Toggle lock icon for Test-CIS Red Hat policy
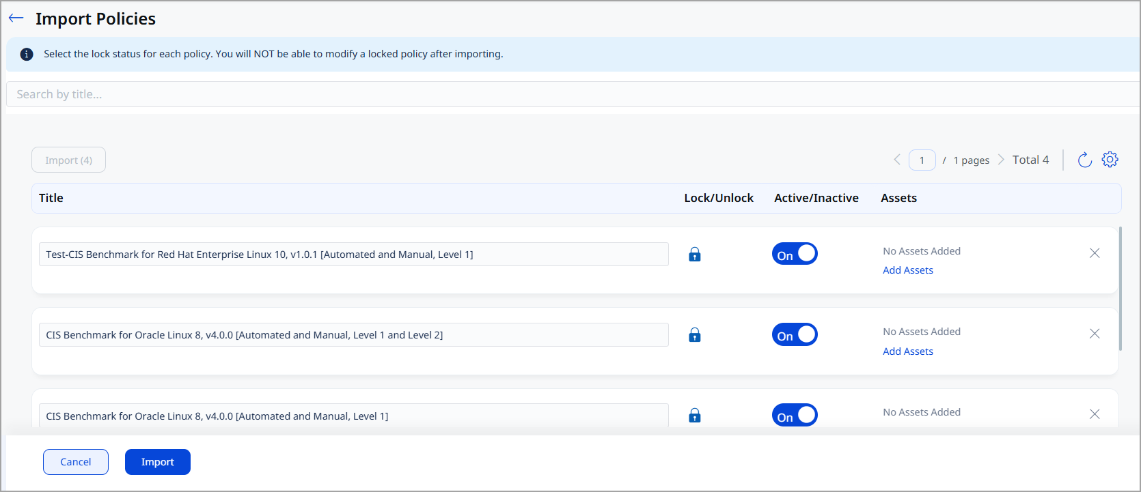This screenshot has width=1141, height=492. coord(695,255)
